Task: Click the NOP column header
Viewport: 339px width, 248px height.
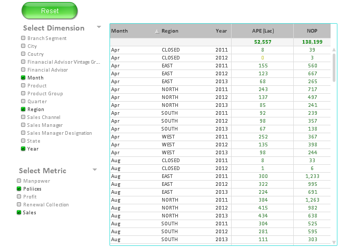Action: pos(312,31)
